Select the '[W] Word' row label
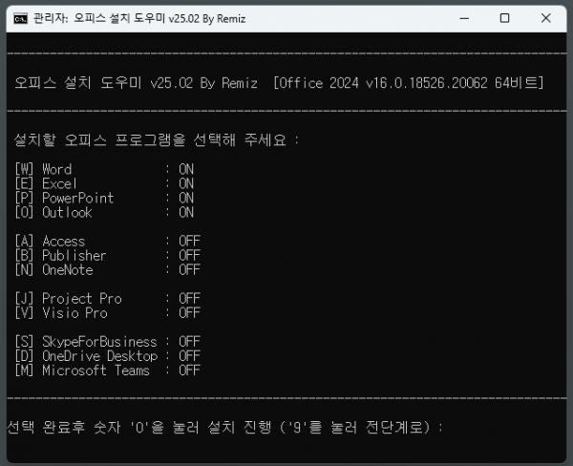The width and height of the screenshot is (573, 466). (x=43, y=169)
